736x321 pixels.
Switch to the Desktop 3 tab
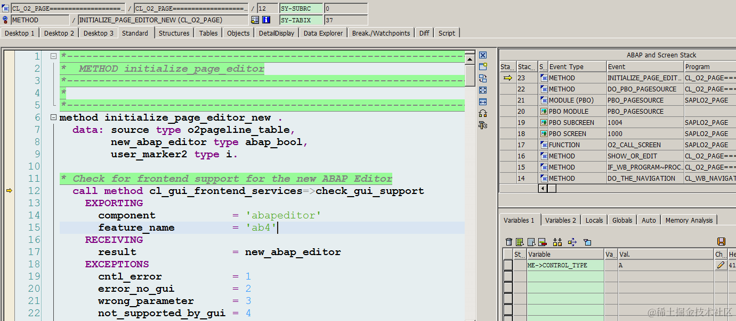click(99, 33)
